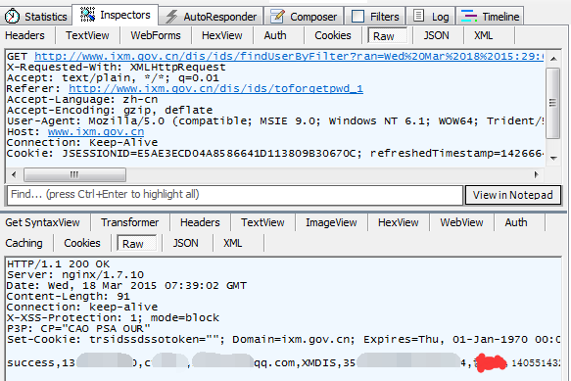The image size is (571, 381).
Task: Click the Accept-Language: zh-cn line
Action: coord(82,100)
